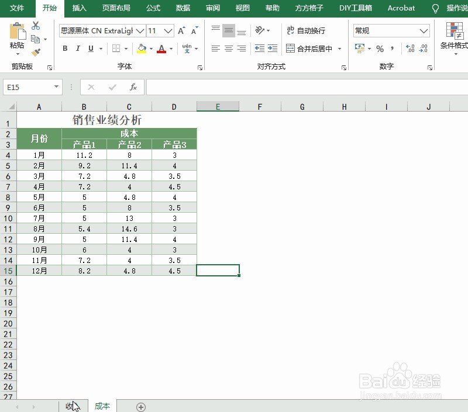Open the 对齐方式 alignment dialog launcher
Viewport: 468px width, 412px height.
[344, 68]
